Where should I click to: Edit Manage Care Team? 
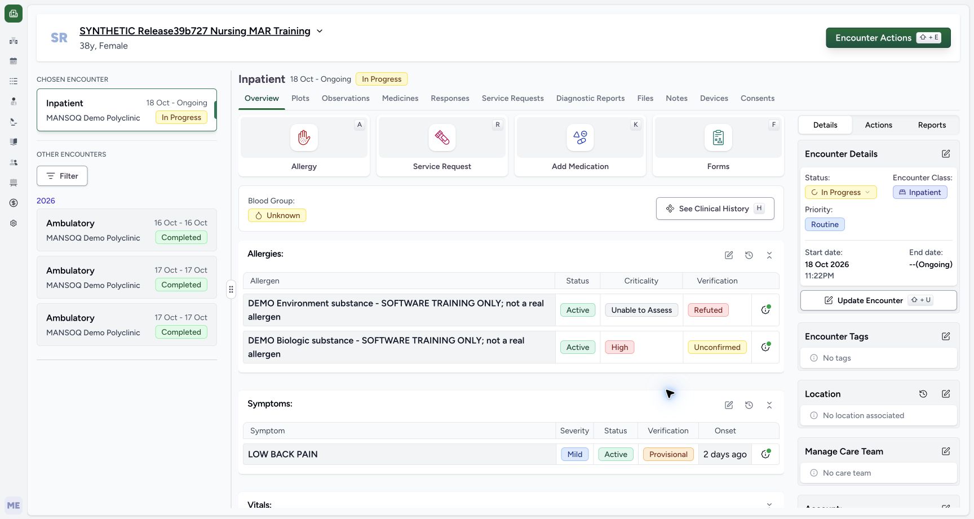946,451
